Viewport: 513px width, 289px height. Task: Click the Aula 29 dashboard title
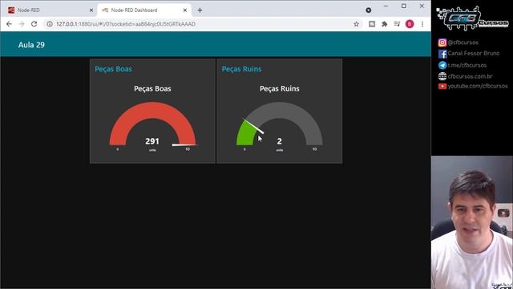[31, 45]
